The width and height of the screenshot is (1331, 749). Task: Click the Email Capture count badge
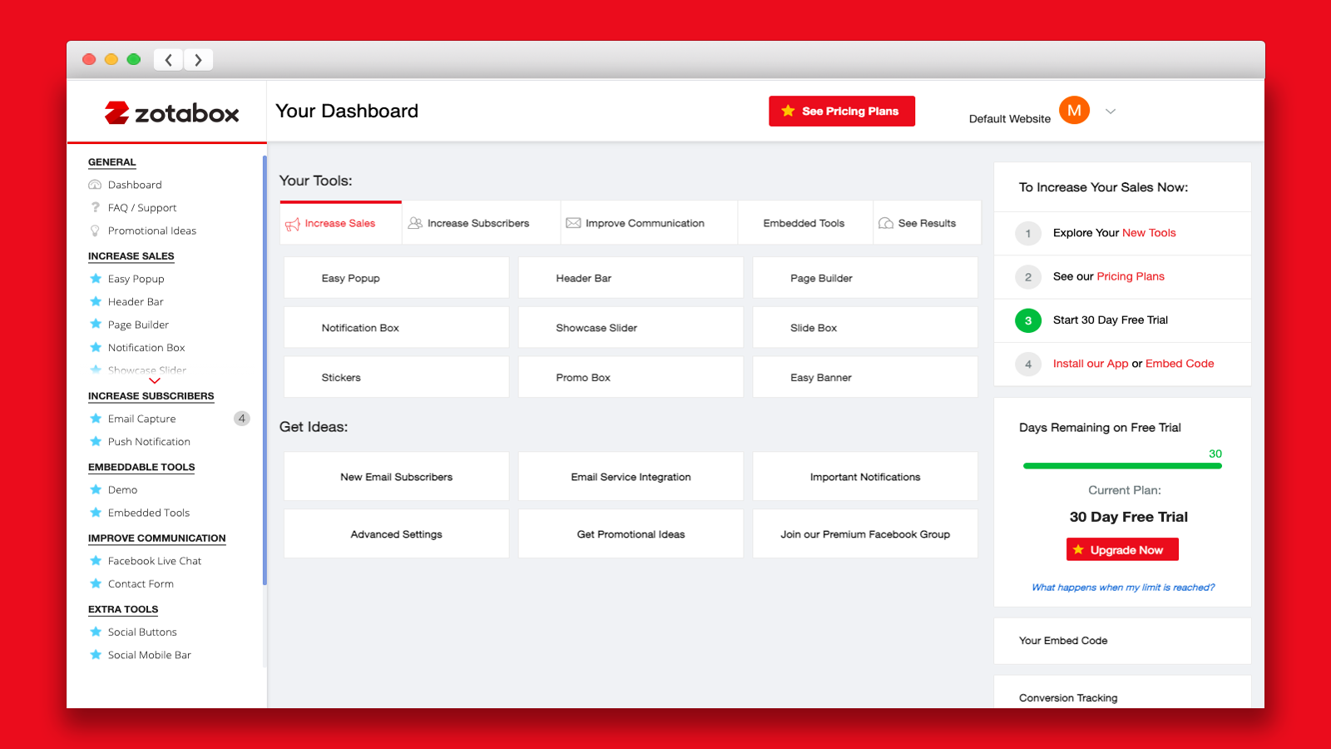click(x=241, y=419)
